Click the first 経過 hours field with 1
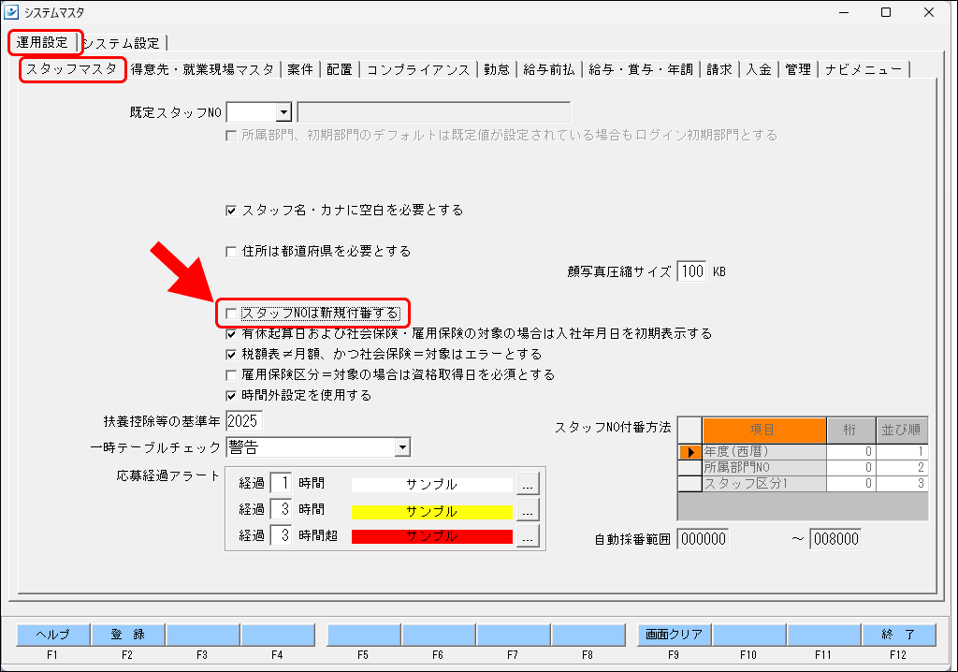Screen dimensions: 958x672 coord(281,483)
